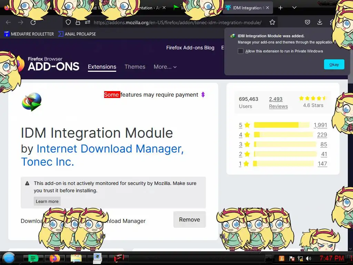This screenshot has height=265, width=353.
Task: Open the File Explorer taskbar icon
Action: coord(76,258)
